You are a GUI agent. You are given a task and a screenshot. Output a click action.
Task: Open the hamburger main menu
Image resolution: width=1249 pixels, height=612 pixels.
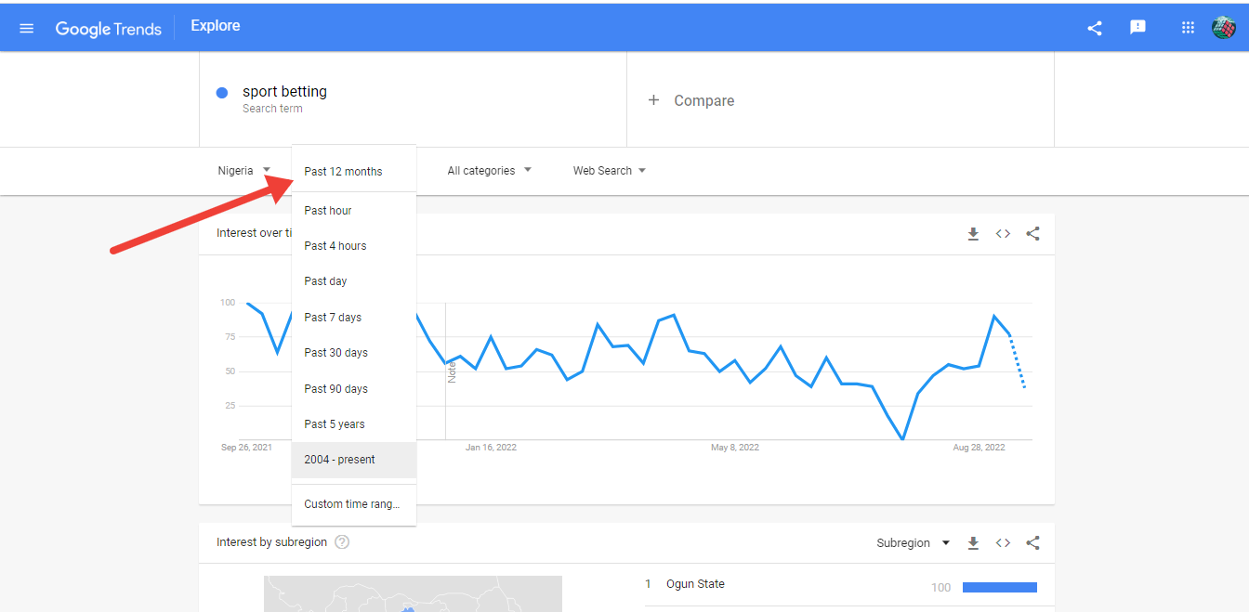pyautogui.click(x=26, y=28)
